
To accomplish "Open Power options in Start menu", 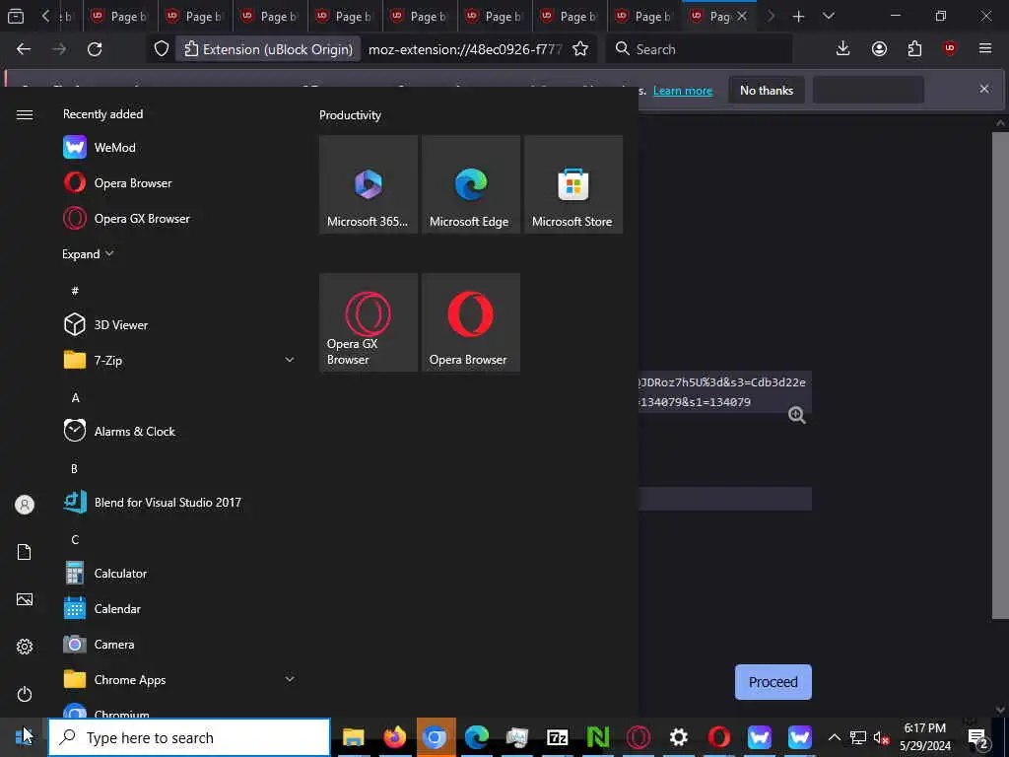I will coord(25,694).
